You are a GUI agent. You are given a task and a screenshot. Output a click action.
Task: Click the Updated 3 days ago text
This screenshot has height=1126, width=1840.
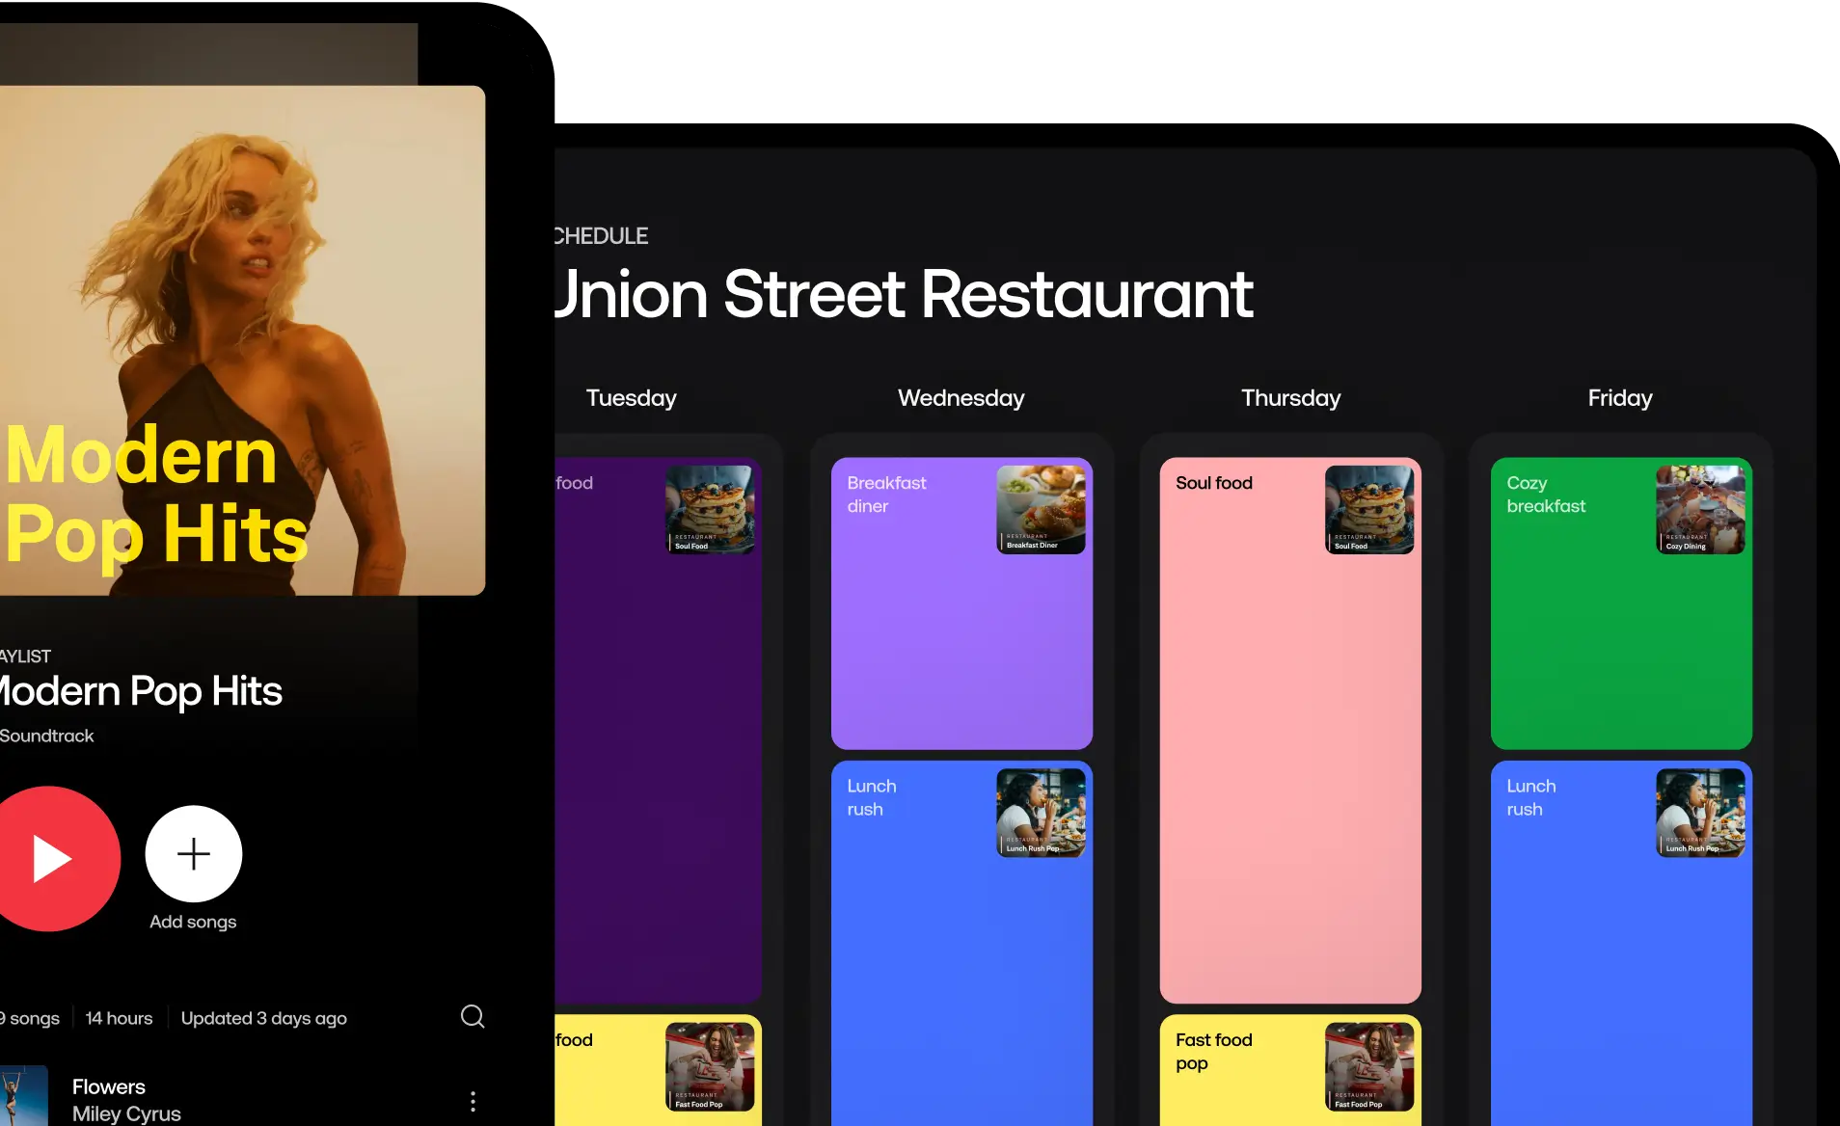tap(264, 1018)
